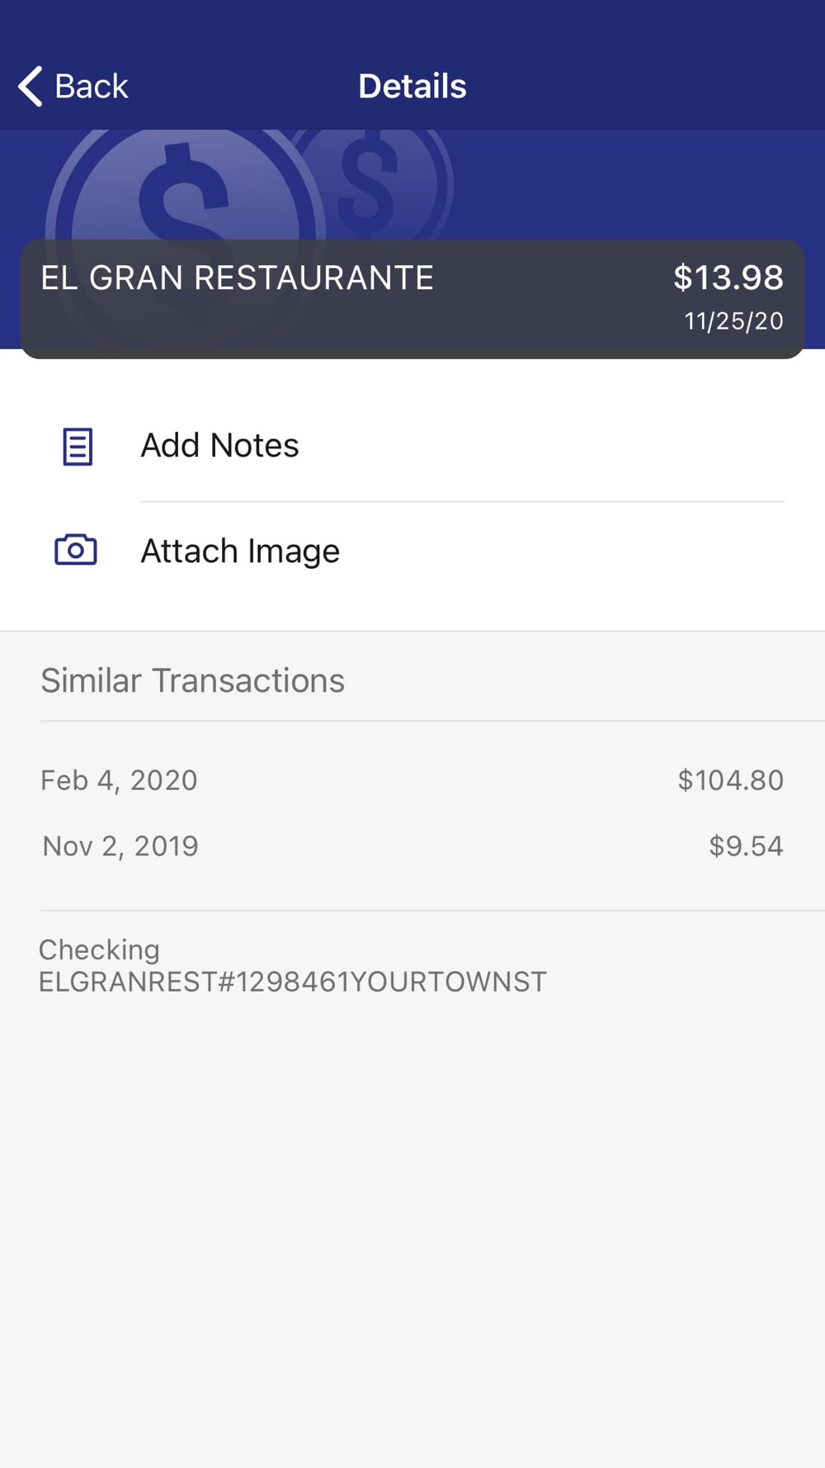Tap the Checking account label
This screenshot has height=1468, width=825.
pos(99,949)
